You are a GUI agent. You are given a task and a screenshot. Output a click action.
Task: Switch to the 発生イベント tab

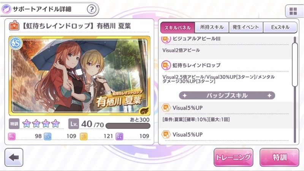click(x=246, y=27)
